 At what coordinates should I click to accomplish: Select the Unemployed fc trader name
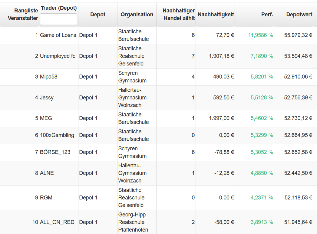[58, 56]
